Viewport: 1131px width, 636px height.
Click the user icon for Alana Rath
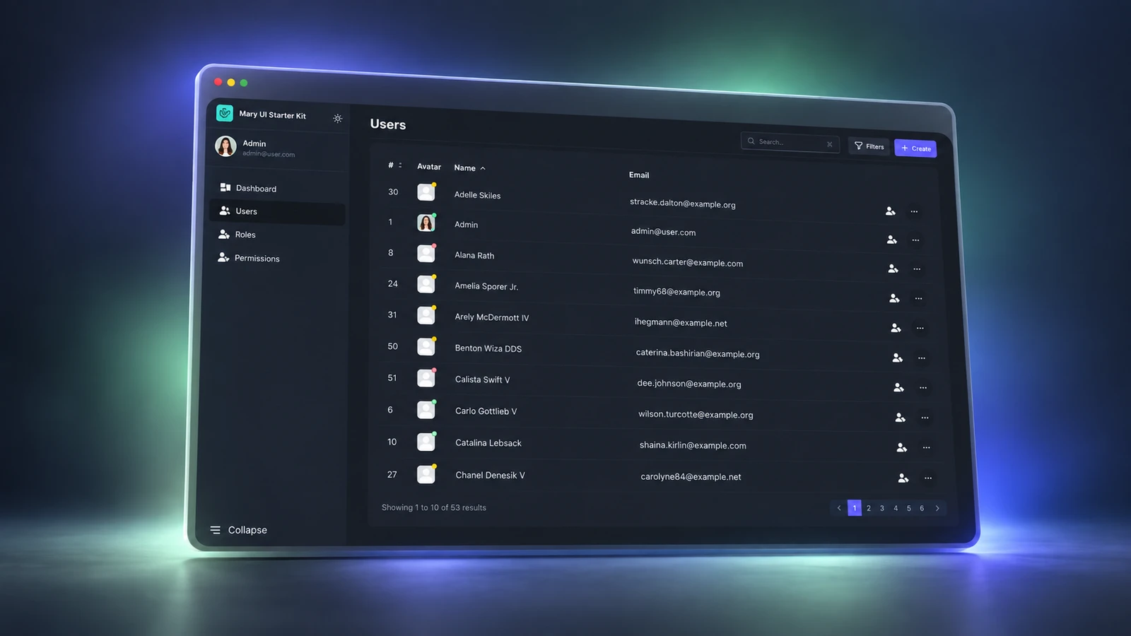(893, 269)
